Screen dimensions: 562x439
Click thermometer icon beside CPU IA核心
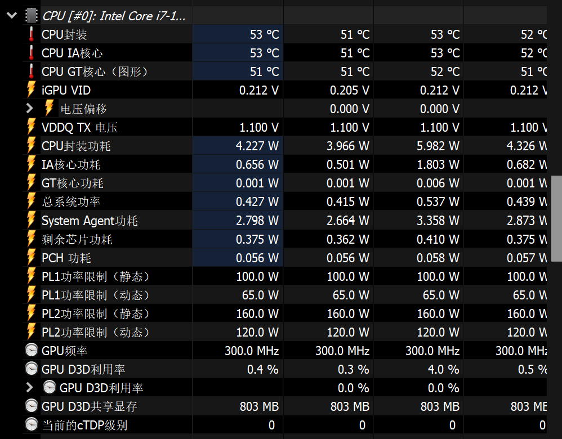click(32, 53)
